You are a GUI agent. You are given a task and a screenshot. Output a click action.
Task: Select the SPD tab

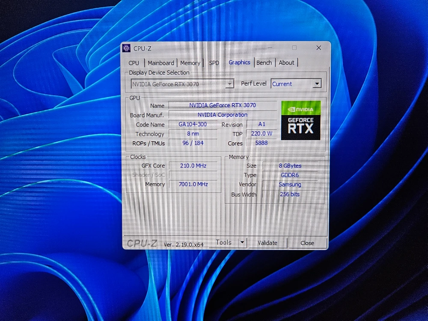(214, 63)
